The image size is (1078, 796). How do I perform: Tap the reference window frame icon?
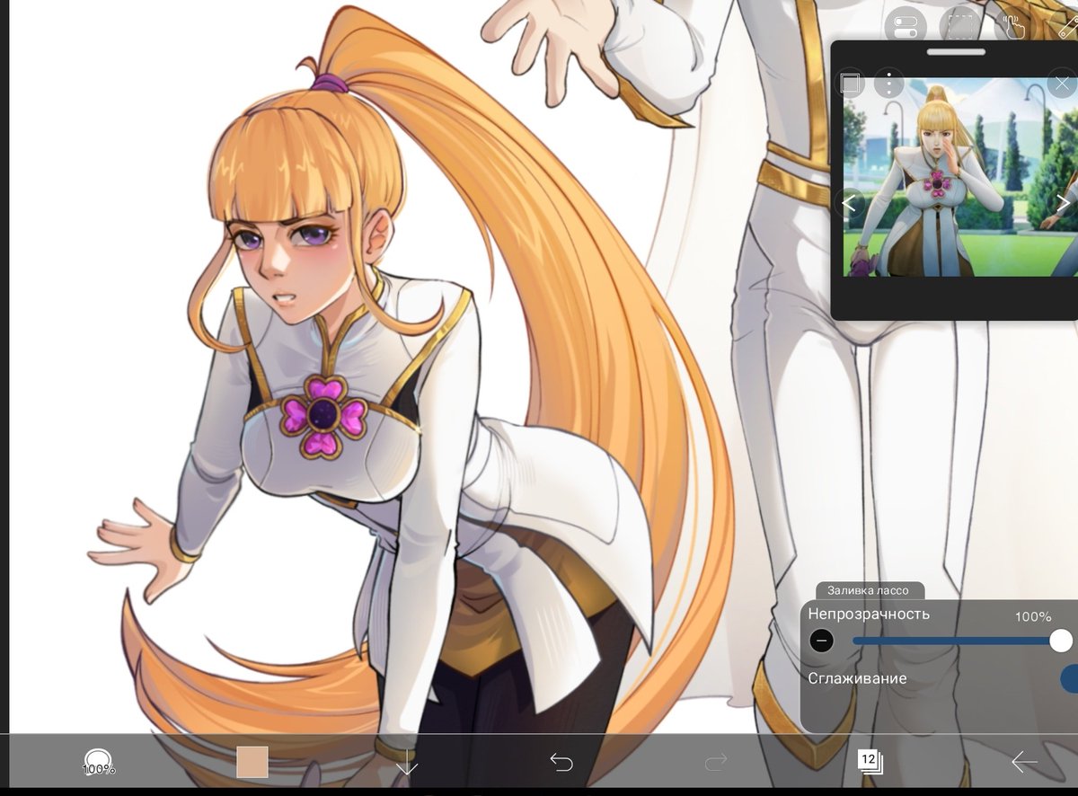point(851,84)
